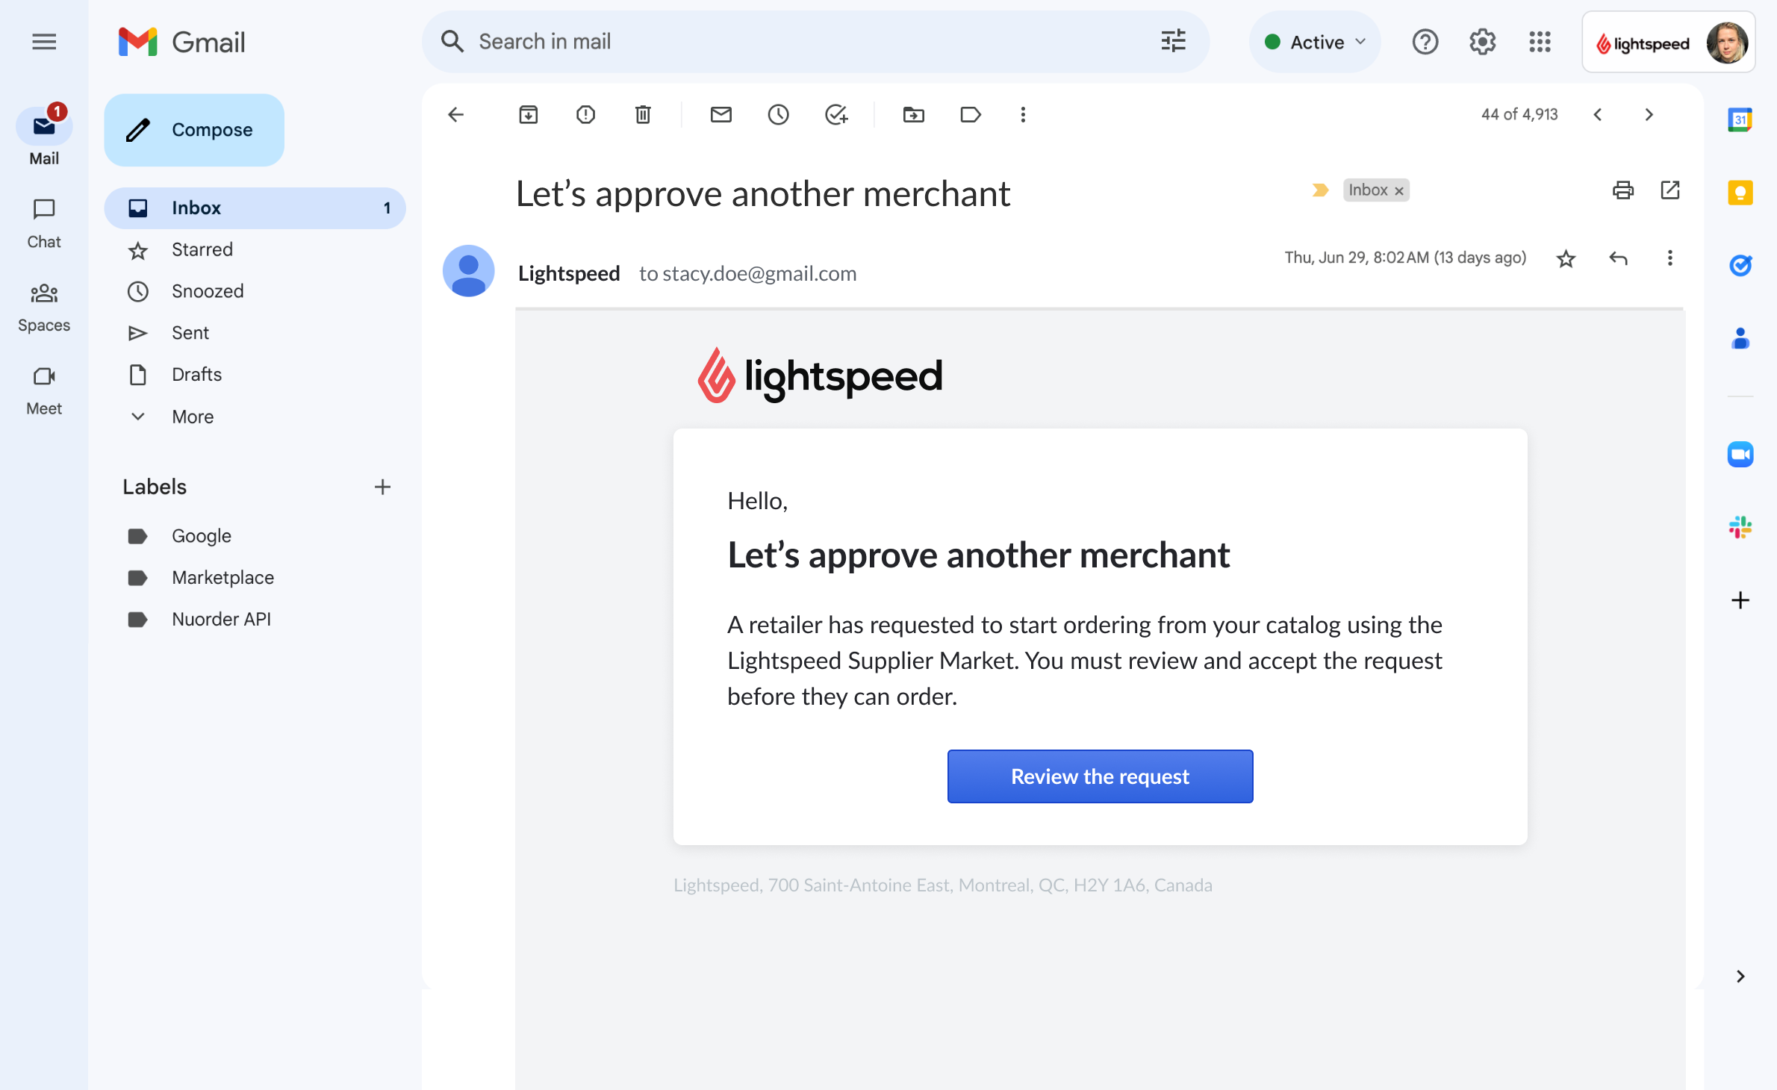This screenshot has width=1777, height=1090.
Task: Open the Active status dropdown
Action: 1314,42
